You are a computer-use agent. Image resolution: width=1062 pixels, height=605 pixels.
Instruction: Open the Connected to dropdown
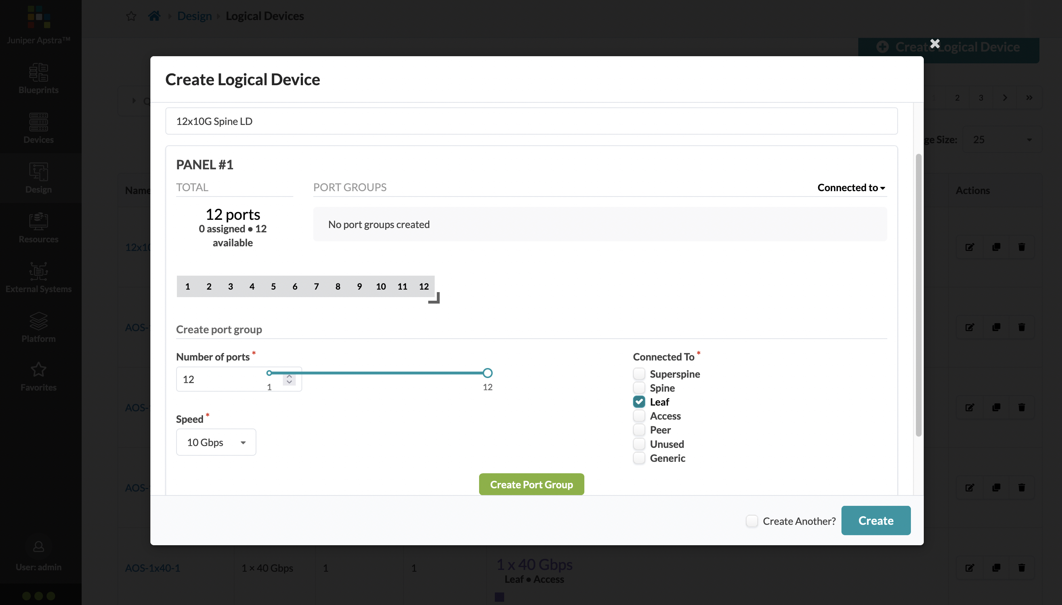(x=851, y=187)
